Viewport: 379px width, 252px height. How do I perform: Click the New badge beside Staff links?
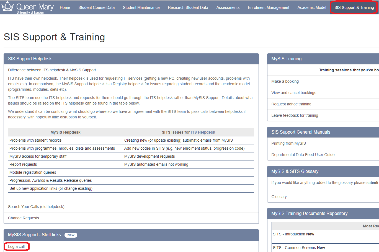tap(71, 235)
